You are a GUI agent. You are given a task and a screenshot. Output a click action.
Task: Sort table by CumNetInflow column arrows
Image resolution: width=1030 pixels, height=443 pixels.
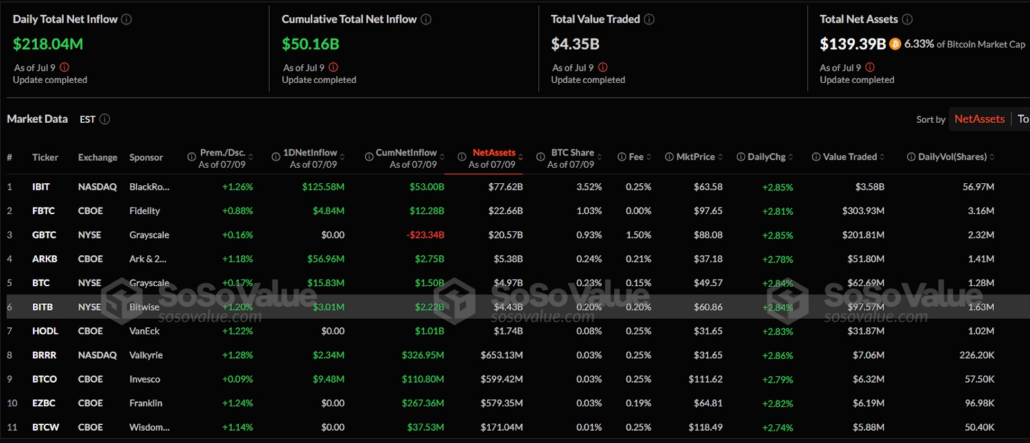tap(442, 157)
